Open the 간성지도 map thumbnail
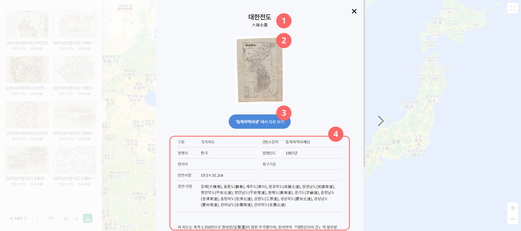This screenshot has width=521, height=231. [x=27, y=115]
